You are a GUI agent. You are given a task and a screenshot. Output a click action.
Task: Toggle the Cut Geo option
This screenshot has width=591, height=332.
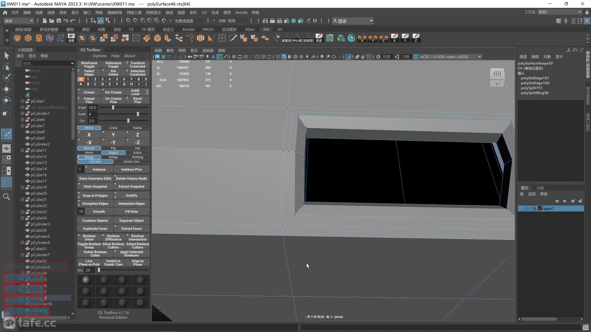tap(95, 162)
